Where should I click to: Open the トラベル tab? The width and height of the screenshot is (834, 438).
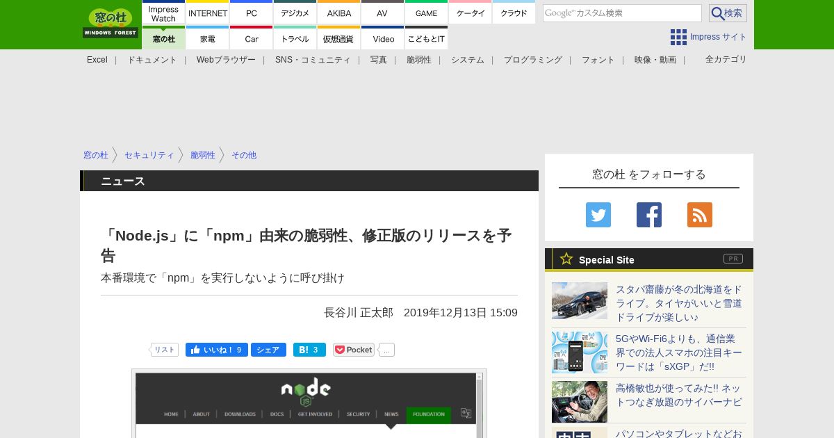click(295, 38)
